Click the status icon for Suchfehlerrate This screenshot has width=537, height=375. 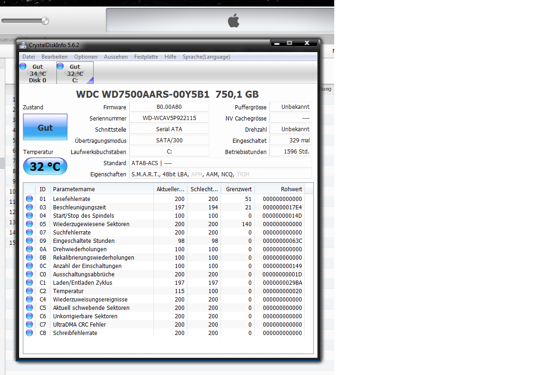pos(29,232)
